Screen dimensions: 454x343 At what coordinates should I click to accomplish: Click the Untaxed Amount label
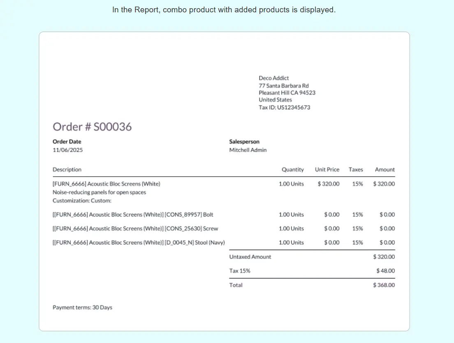250,257
